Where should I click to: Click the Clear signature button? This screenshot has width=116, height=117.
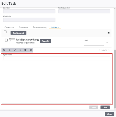coord(105,107)
